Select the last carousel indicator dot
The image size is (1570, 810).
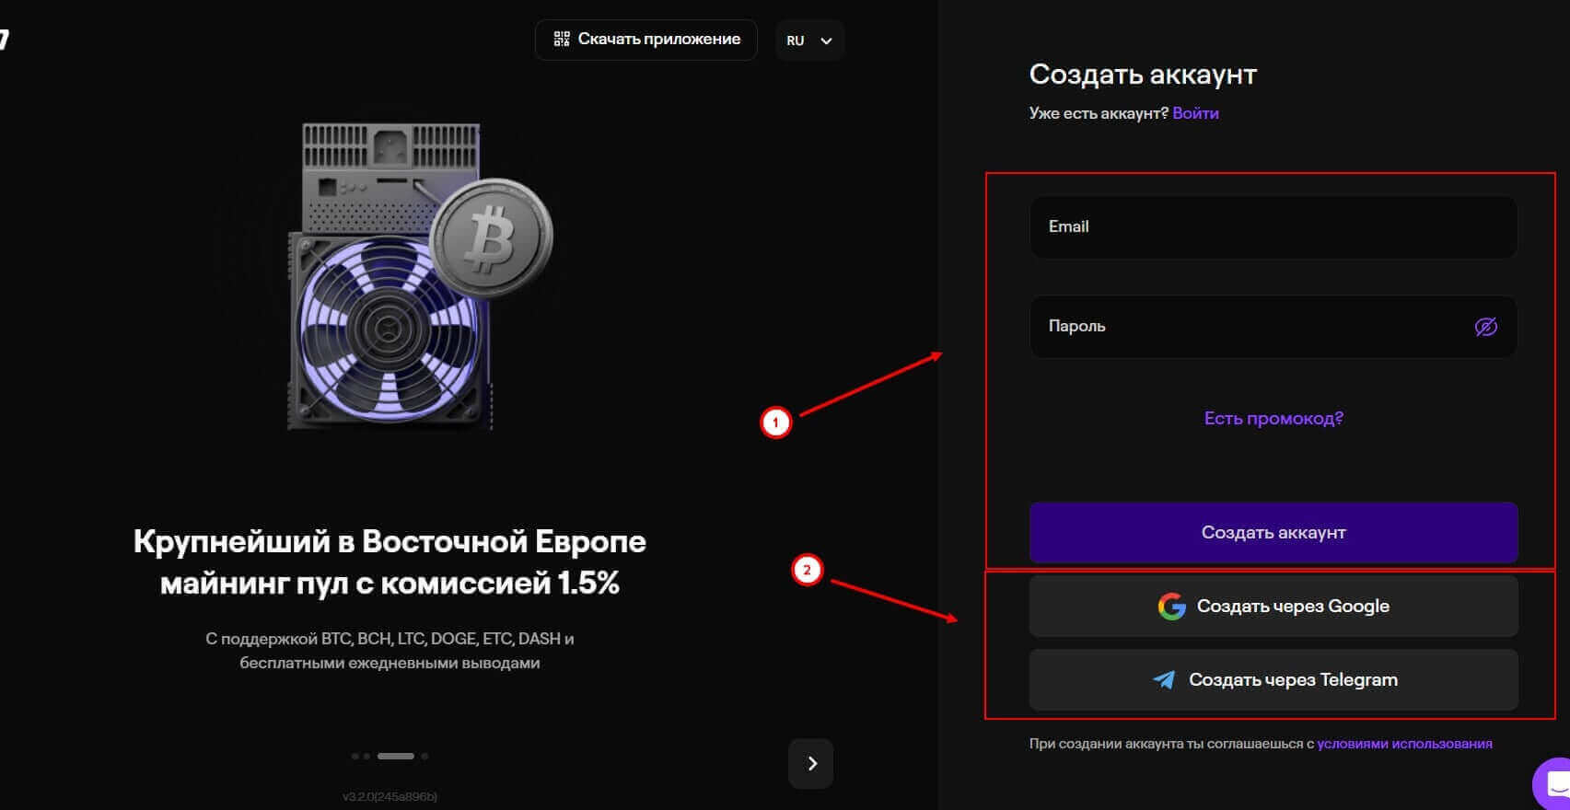[424, 757]
